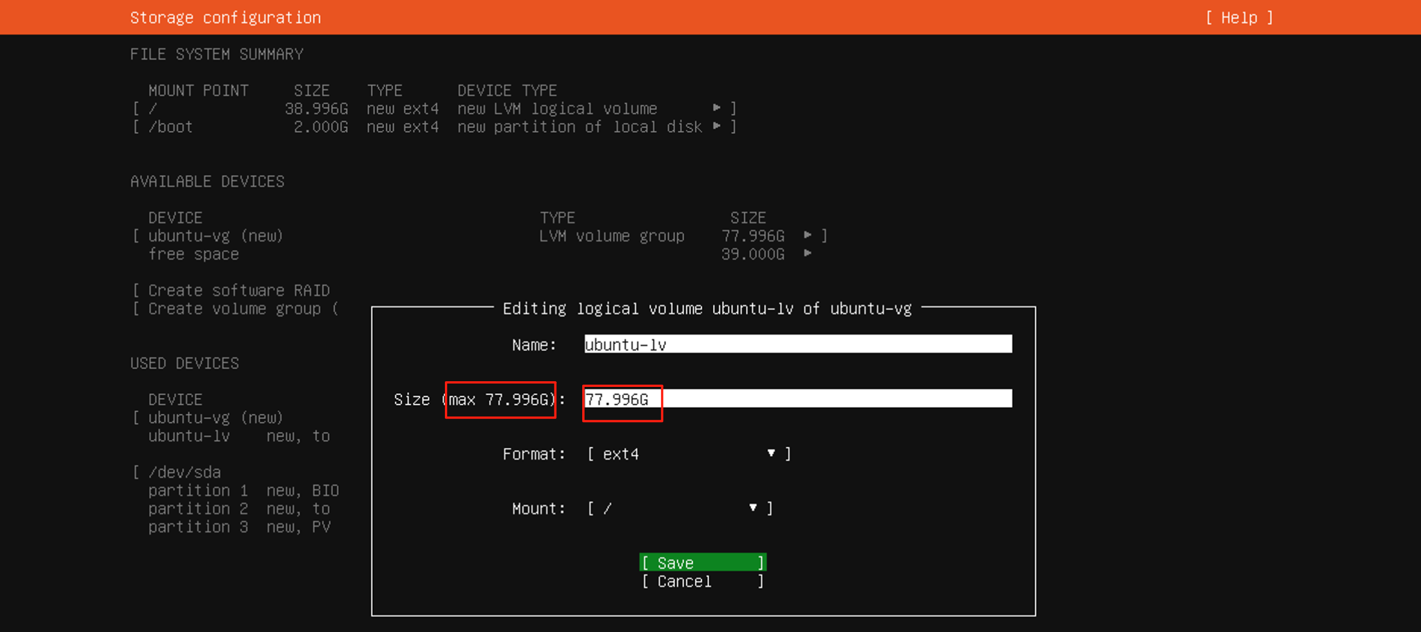
Task: Select Create volume group option
Action: (234, 309)
